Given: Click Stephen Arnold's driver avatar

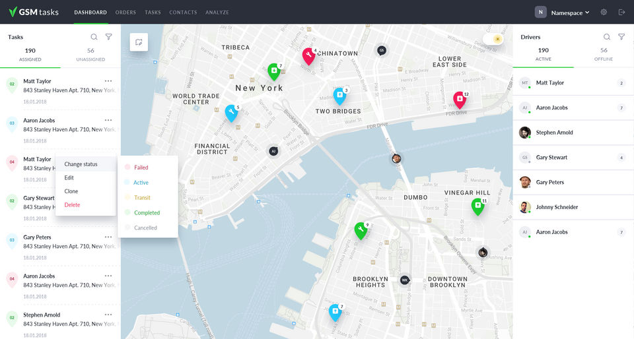Looking at the screenshot, I should coord(525,133).
